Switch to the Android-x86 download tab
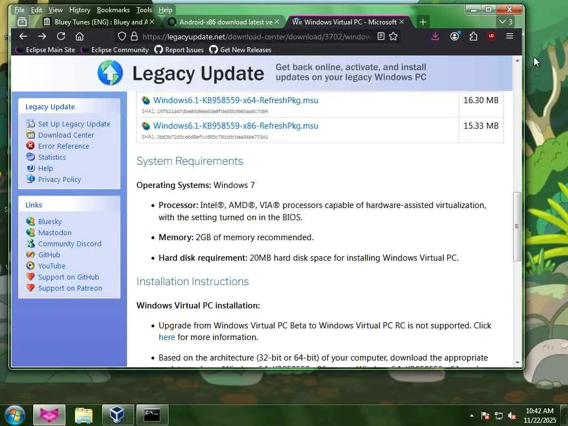 point(223,22)
